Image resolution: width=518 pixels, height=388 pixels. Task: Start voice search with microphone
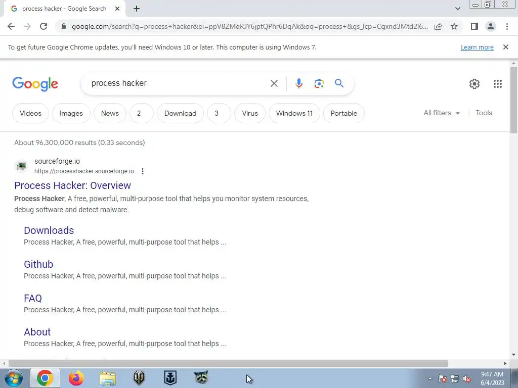click(x=299, y=83)
